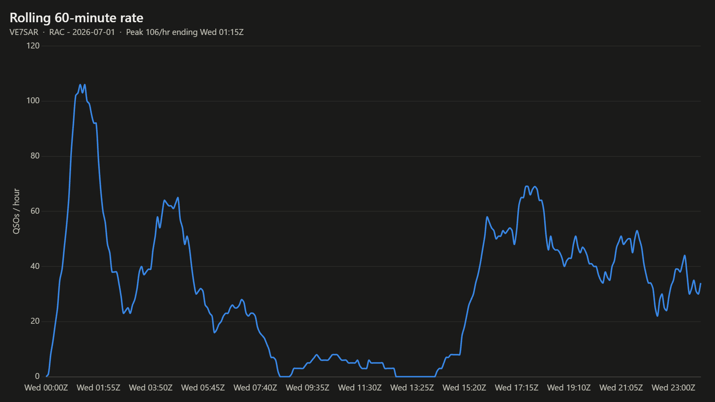Click the callsign VE7SAR in subtitle

click(24, 32)
